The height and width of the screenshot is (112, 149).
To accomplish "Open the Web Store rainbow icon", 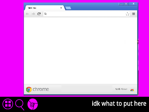I will click(x=132, y=90).
